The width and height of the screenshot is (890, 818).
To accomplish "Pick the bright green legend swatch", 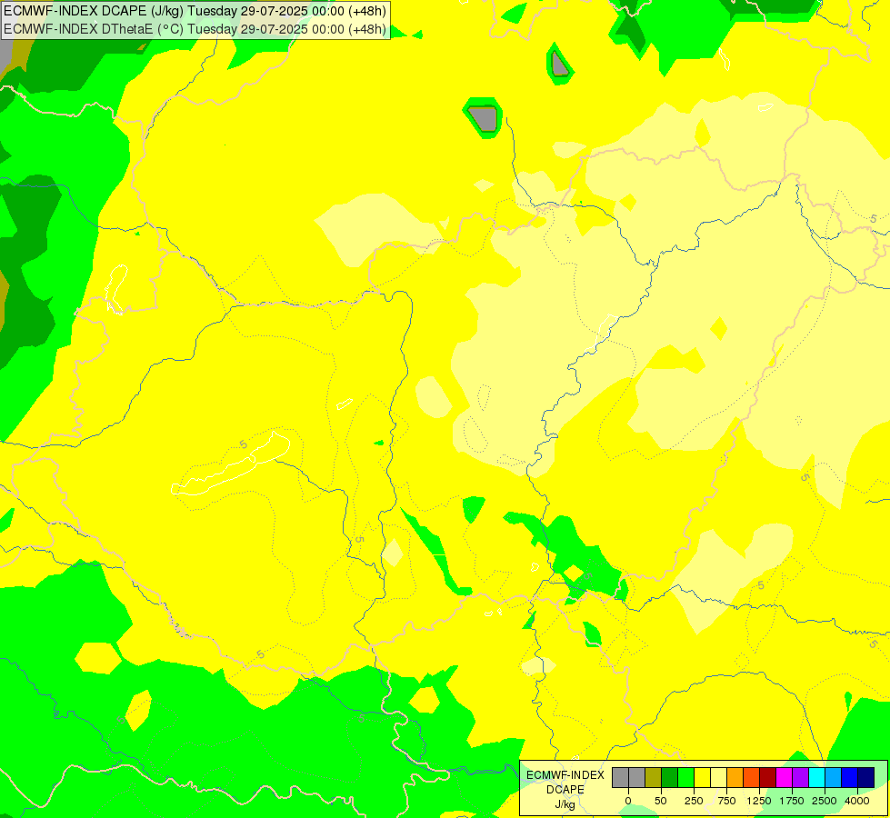I will pos(685,778).
